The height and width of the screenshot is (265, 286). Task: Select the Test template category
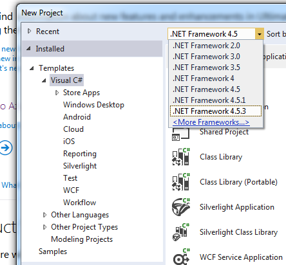click(70, 178)
